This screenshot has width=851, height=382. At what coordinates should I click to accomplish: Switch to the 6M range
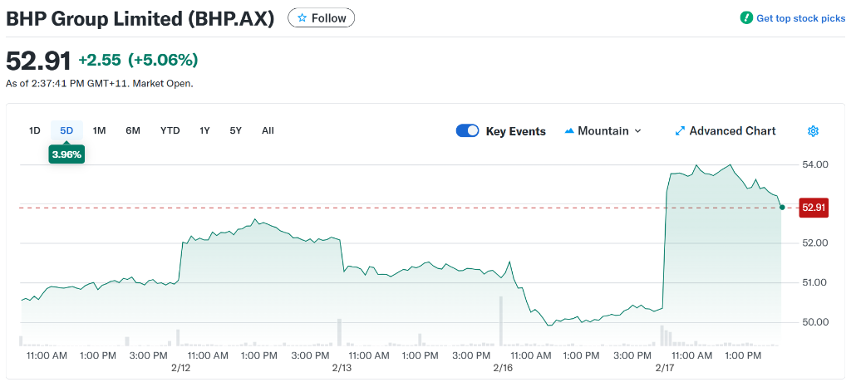coord(133,130)
